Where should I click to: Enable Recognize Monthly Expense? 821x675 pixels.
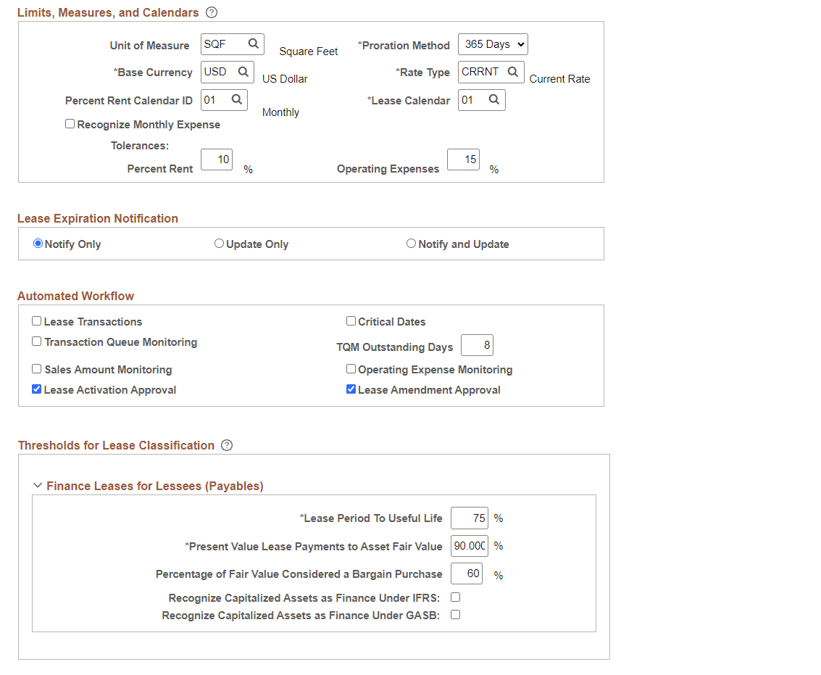70,123
